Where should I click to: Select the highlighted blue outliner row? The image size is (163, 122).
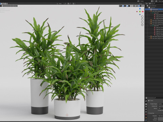[154, 9]
